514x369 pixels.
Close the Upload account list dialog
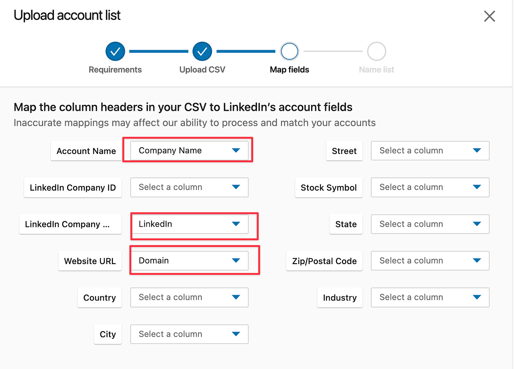coord(489,16)
